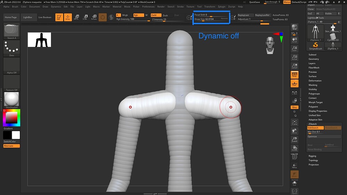Viewport: 347px width, 195px height.
Task: Click the Optimize button
Action: point(324,136)
